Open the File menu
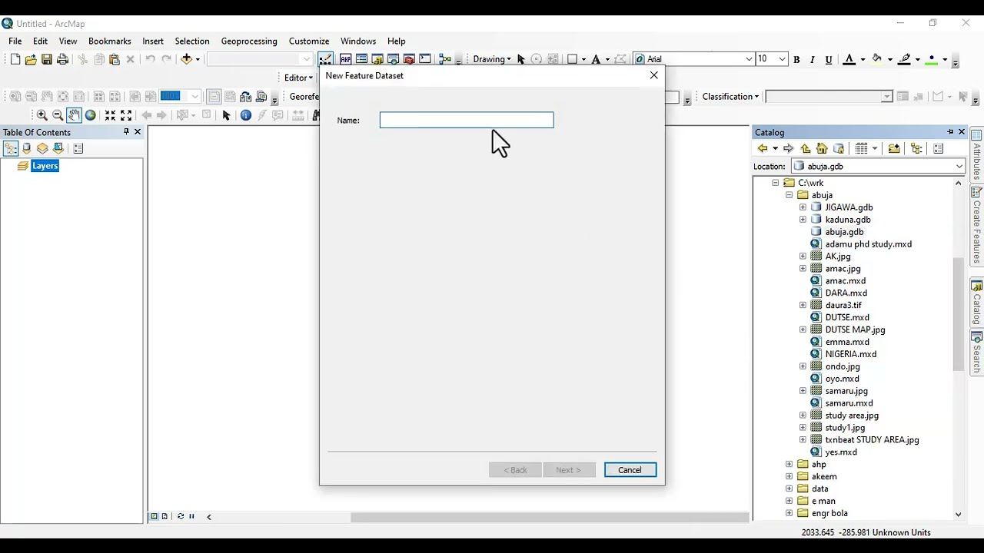Screen dimensions: 984x553 click(x=15, y=41)
